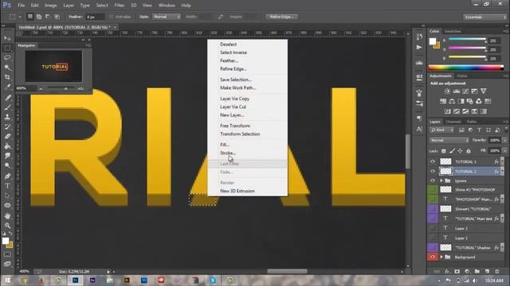Viewport: 510px width, 286px height.
Task: Create new fill or adjustment layer
Action: tap(467, 272)
